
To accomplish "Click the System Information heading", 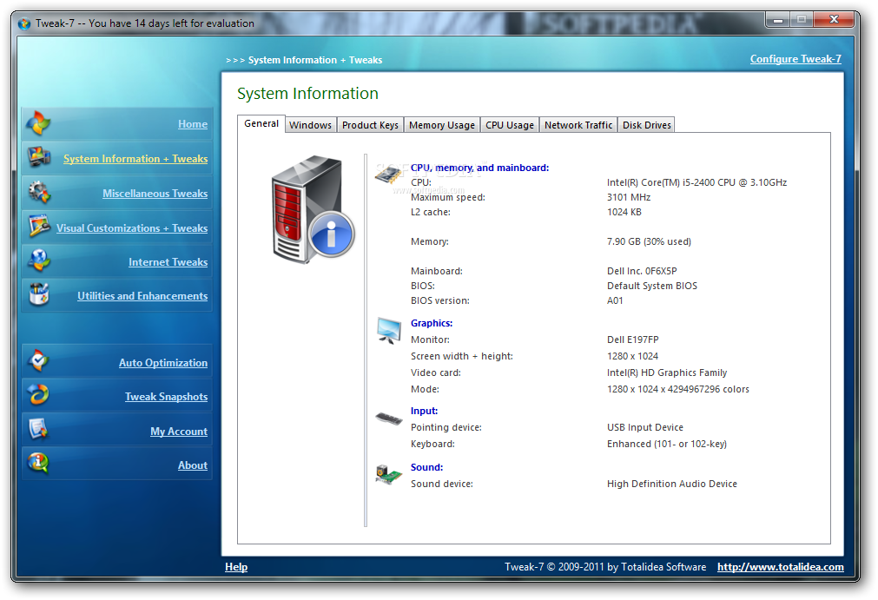I will coord(308,94).
